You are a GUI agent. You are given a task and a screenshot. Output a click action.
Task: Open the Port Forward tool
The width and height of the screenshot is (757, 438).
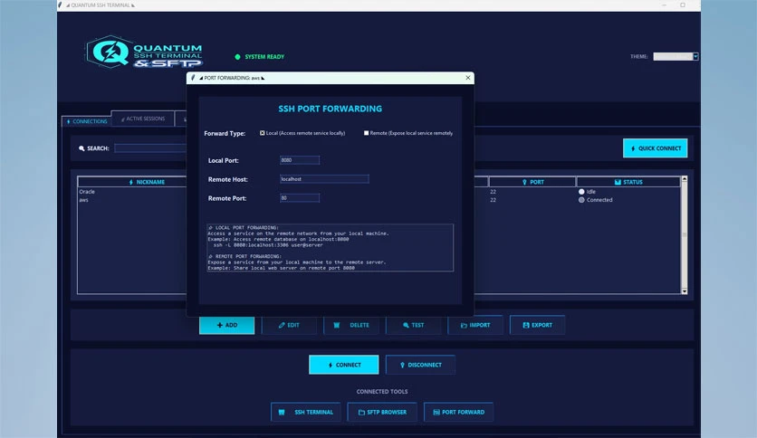[x=458, y=412]
